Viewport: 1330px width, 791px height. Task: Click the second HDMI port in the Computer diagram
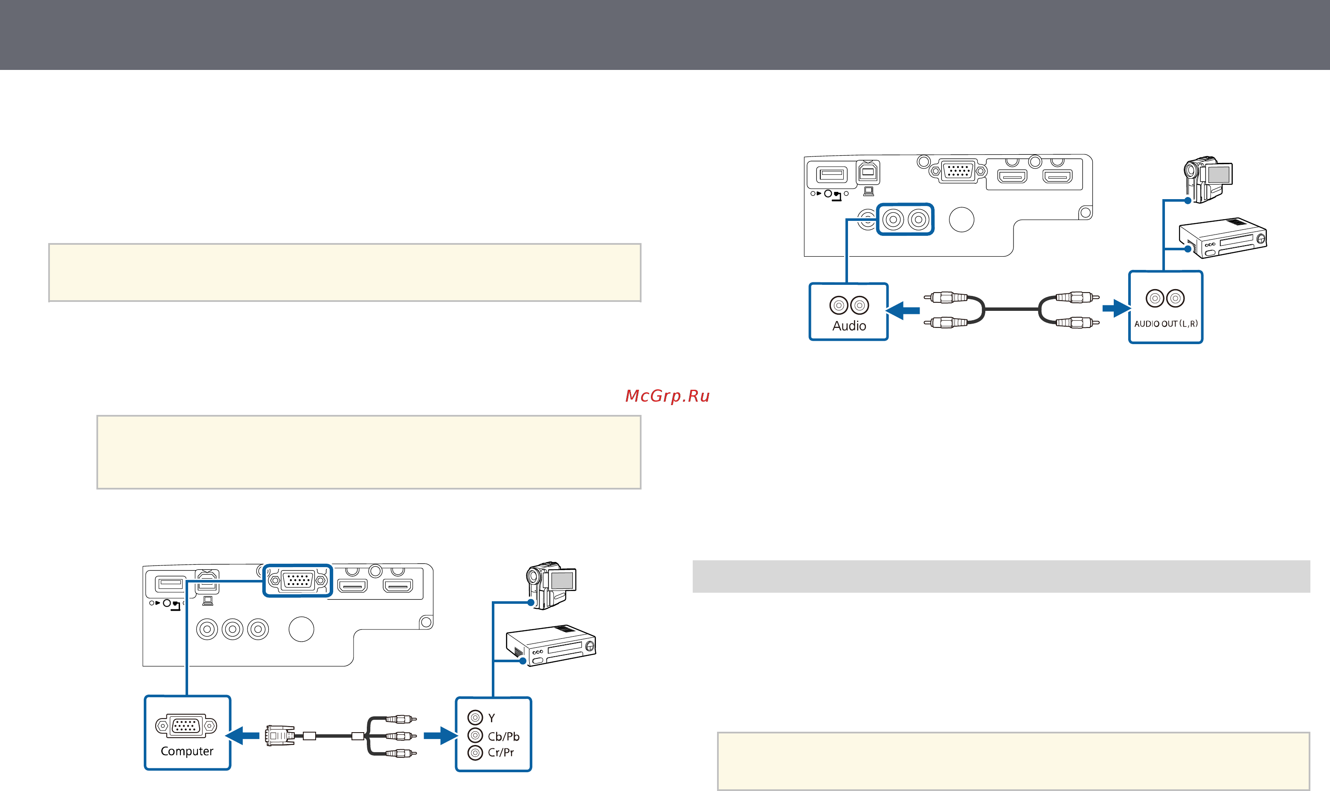tap(398, 586)
